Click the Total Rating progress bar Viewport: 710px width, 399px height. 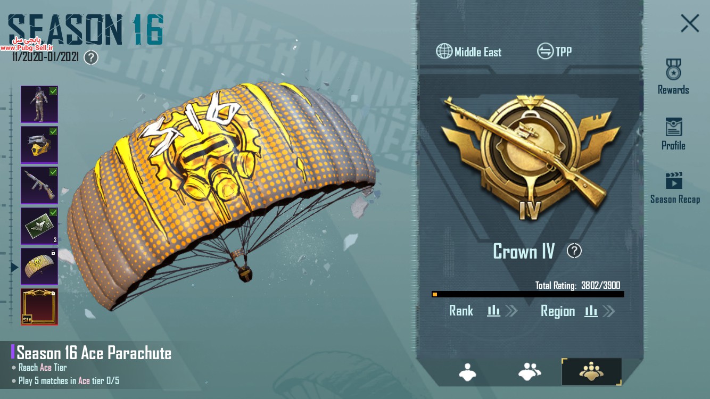528,294
